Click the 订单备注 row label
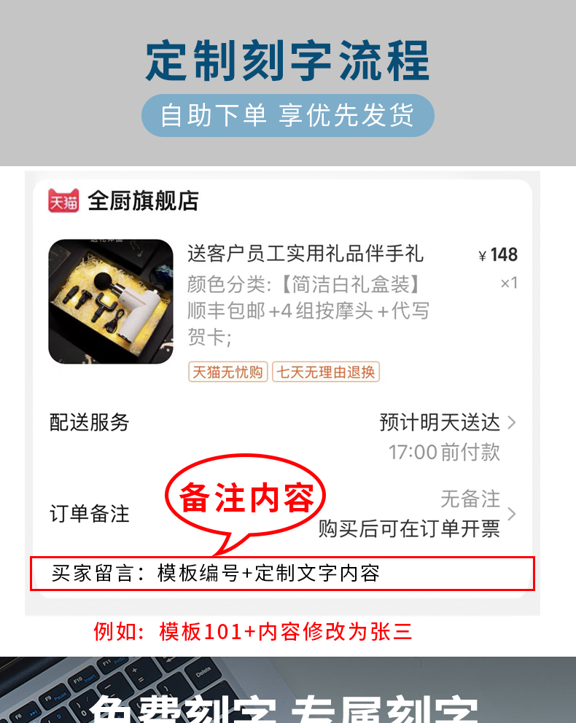 (x=90, y=514)
